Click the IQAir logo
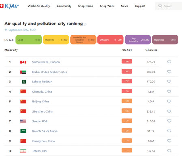182x156 pixels. tap(9, 6)
